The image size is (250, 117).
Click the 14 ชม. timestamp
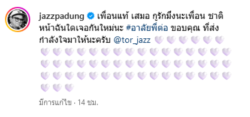click(88, 103)
